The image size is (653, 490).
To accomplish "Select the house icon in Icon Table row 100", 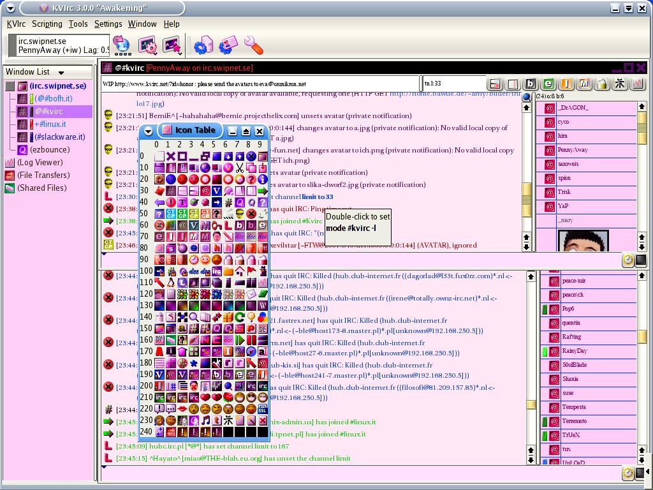I will (240, 271).
